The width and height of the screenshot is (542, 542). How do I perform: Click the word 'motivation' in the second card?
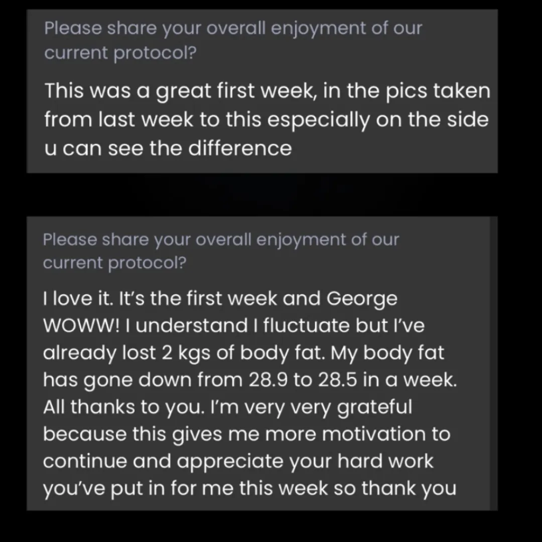click(x=373, y=434)
